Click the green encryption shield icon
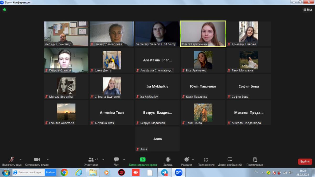Screen dimensions: 315x177 point(4,10)
